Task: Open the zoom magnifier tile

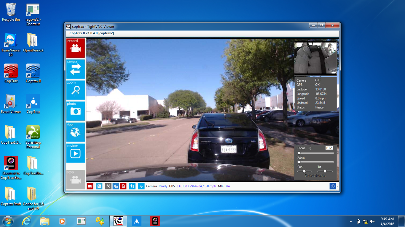Action: 76,90
